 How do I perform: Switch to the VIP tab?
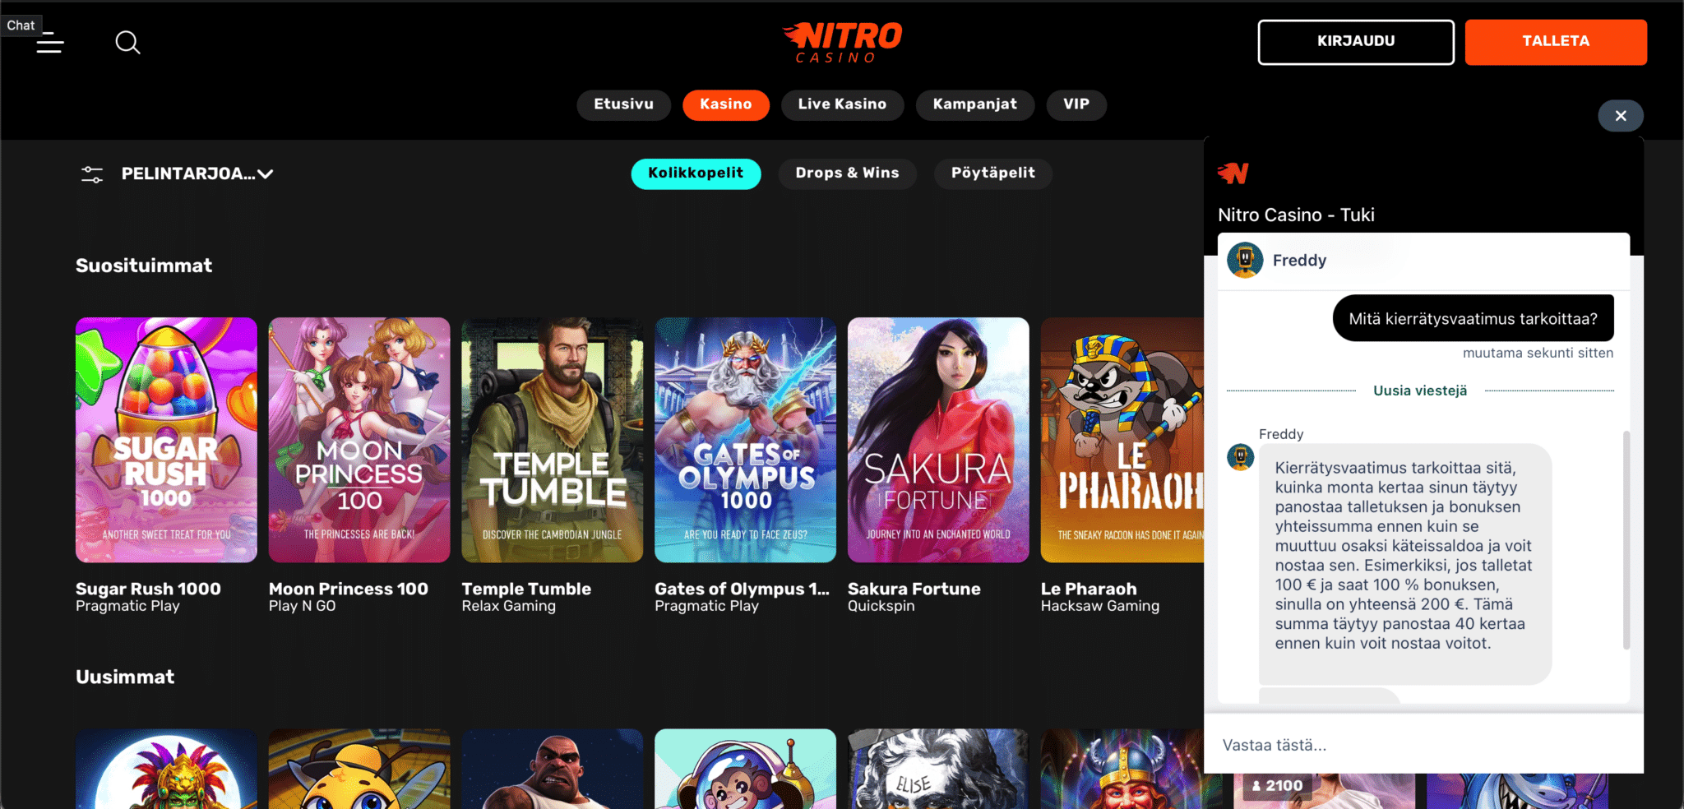pyautogui.click(x=1076, y=104)
